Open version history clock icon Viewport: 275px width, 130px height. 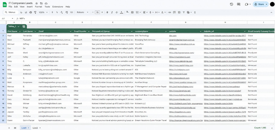click(x=231, y=4)
